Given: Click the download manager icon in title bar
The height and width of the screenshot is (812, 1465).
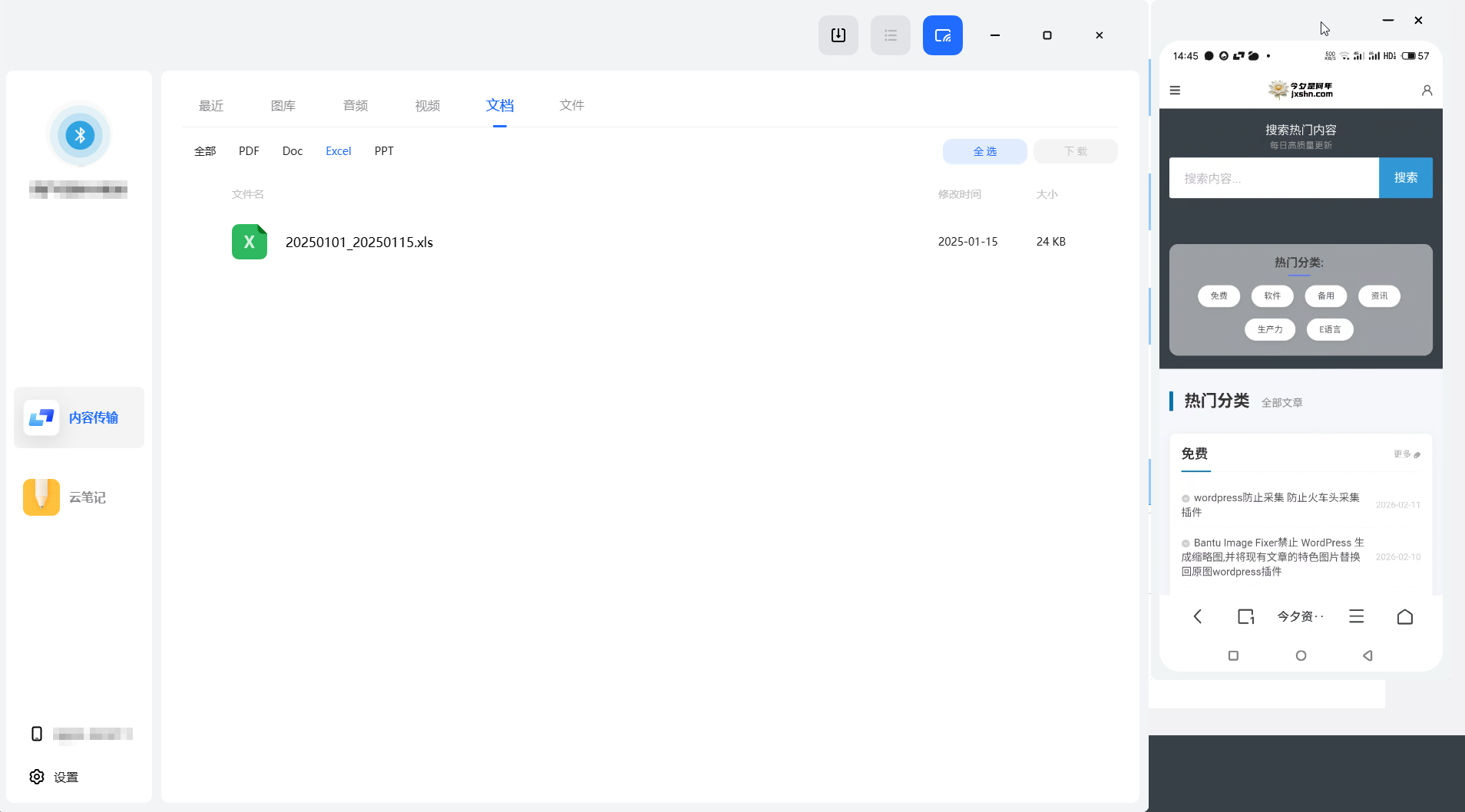Looking at the screenshot, I should (838, 35).
